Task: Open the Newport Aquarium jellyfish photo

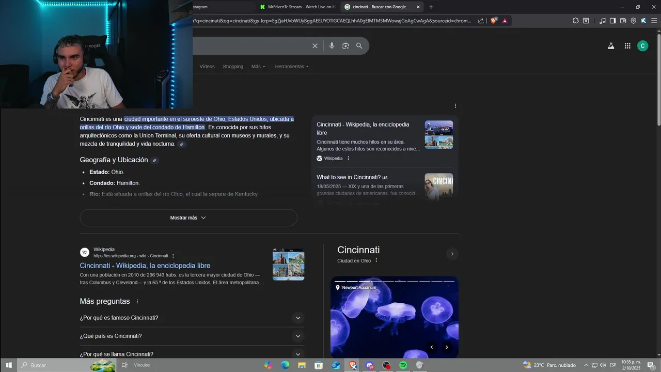Action: 395,317
